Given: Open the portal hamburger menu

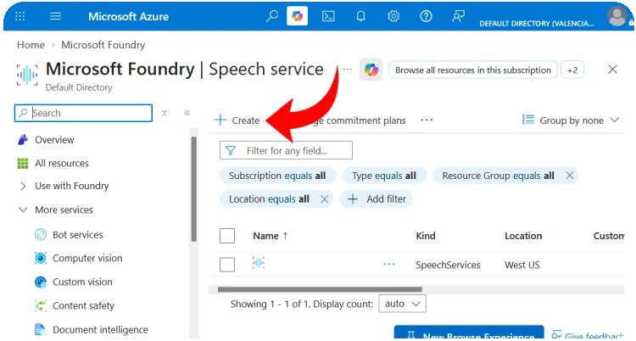Looking at the screenshot, I should click(x=55, y=16).
